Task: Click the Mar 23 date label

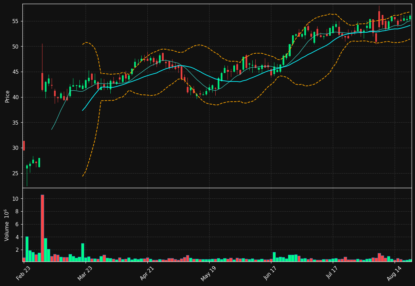Action: point(85,273)
